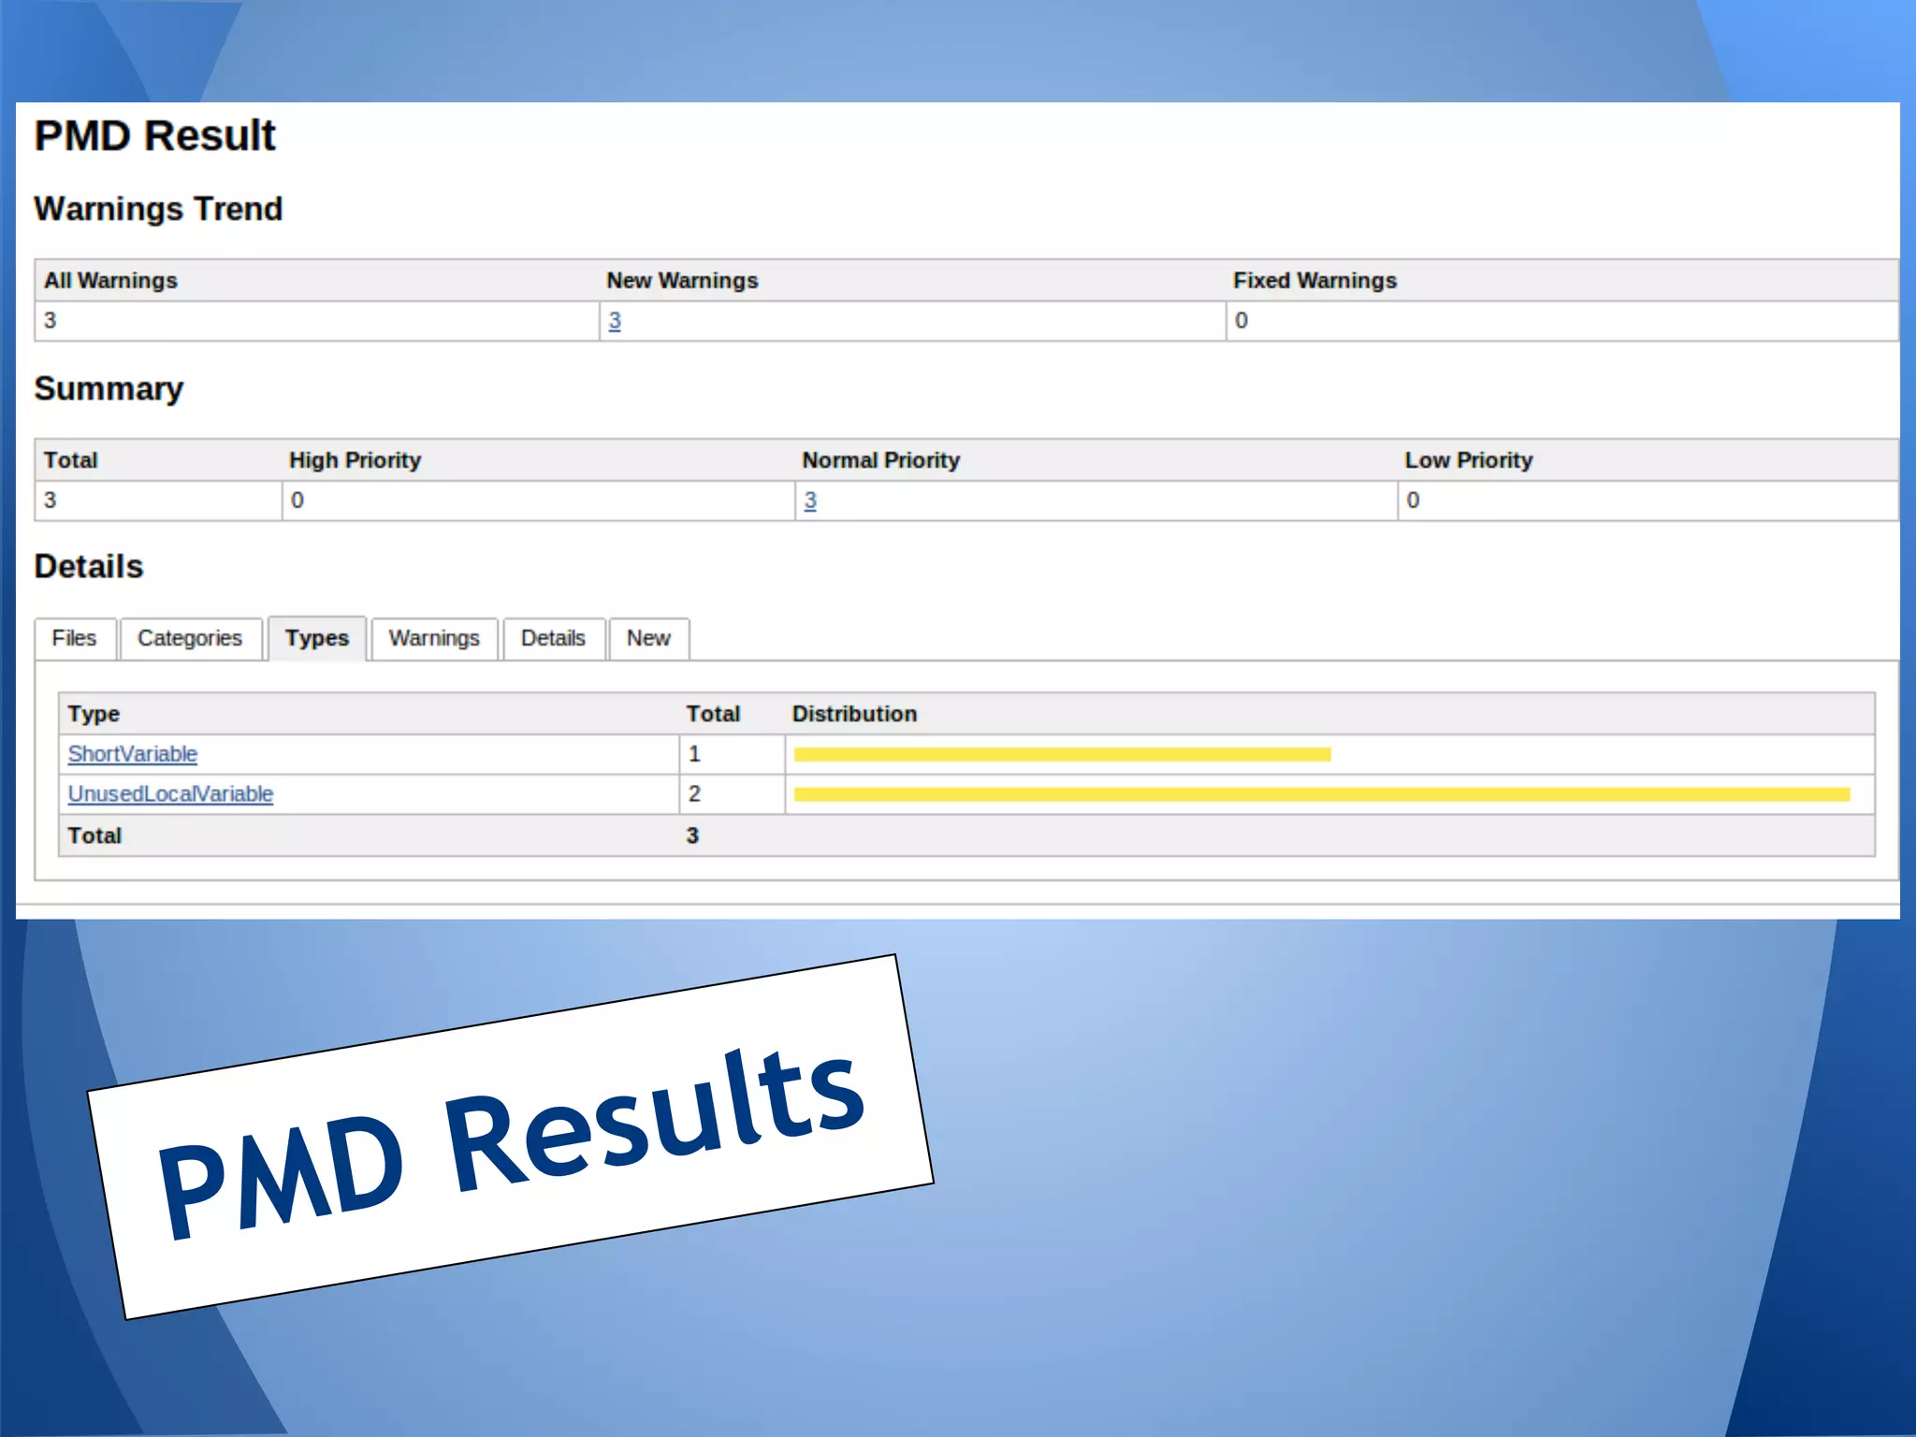Click the ShortVariable yellow distribution bar
The height and width of the screenshot is (1437, 1916).
tap(1062, 754)
